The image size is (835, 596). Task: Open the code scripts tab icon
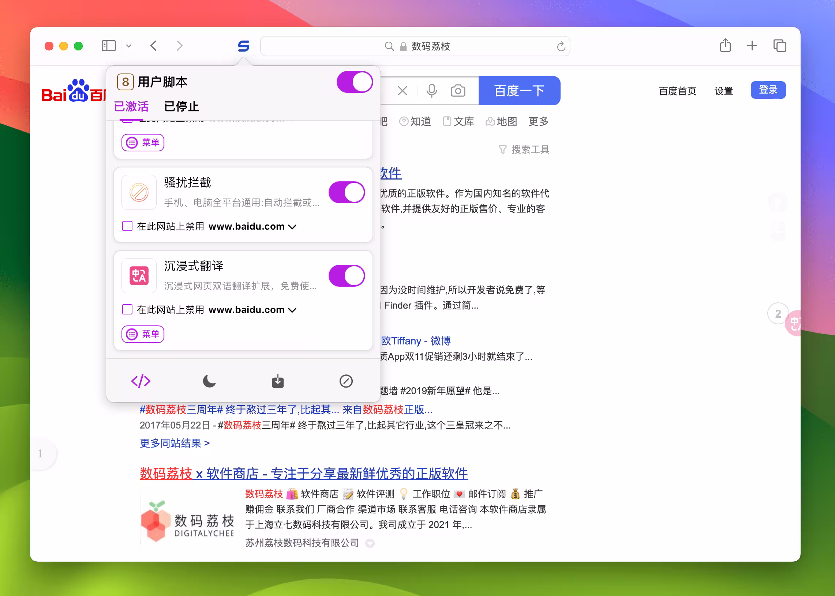pyautogui.click(x=141, y=381)
